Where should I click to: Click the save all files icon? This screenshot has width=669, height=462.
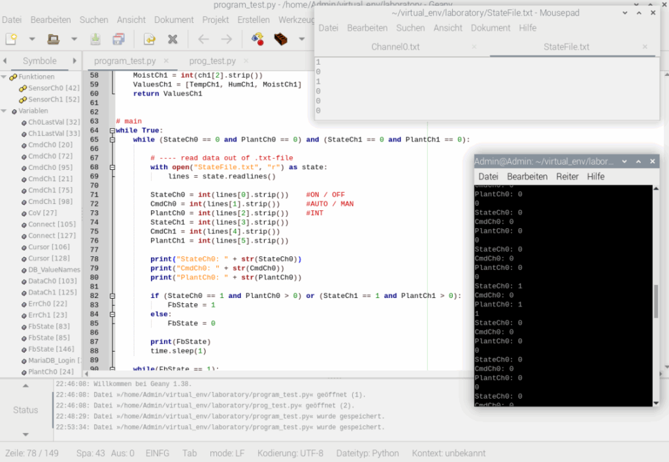pos(118,39)
